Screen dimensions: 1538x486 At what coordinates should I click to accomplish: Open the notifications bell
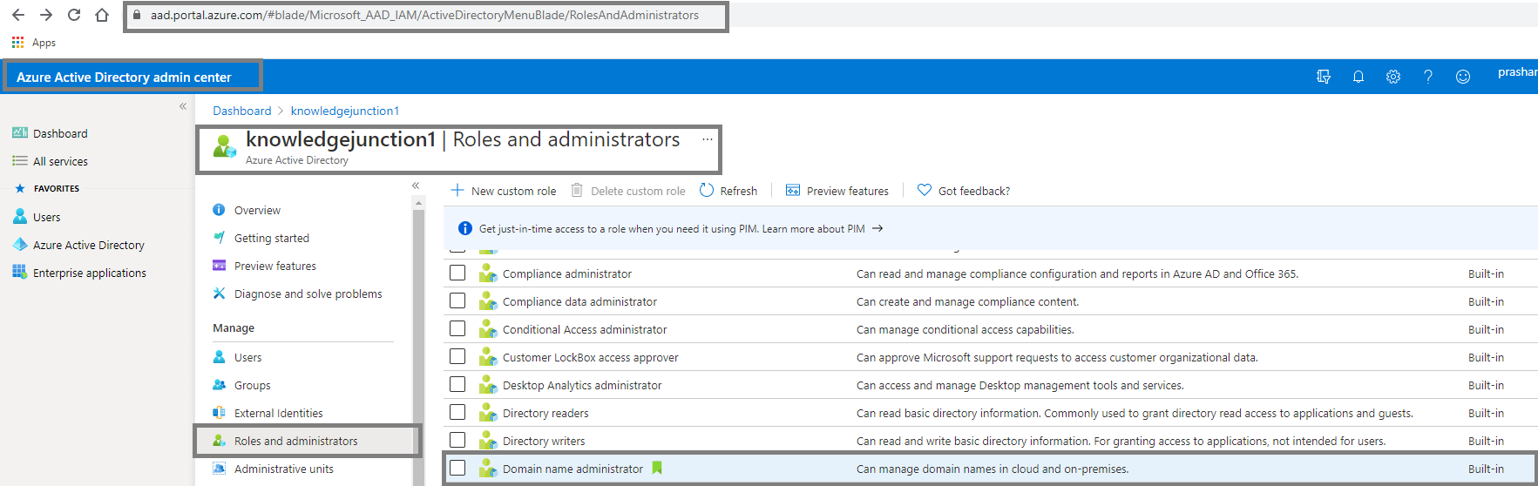(1358, 77)
